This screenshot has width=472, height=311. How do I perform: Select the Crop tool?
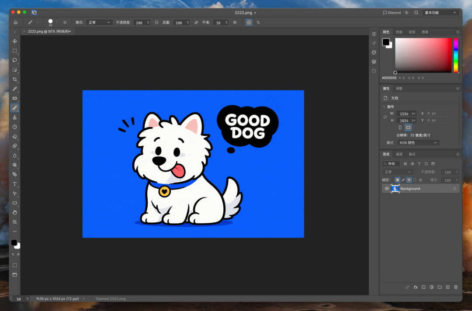click(x=14, y=79)
